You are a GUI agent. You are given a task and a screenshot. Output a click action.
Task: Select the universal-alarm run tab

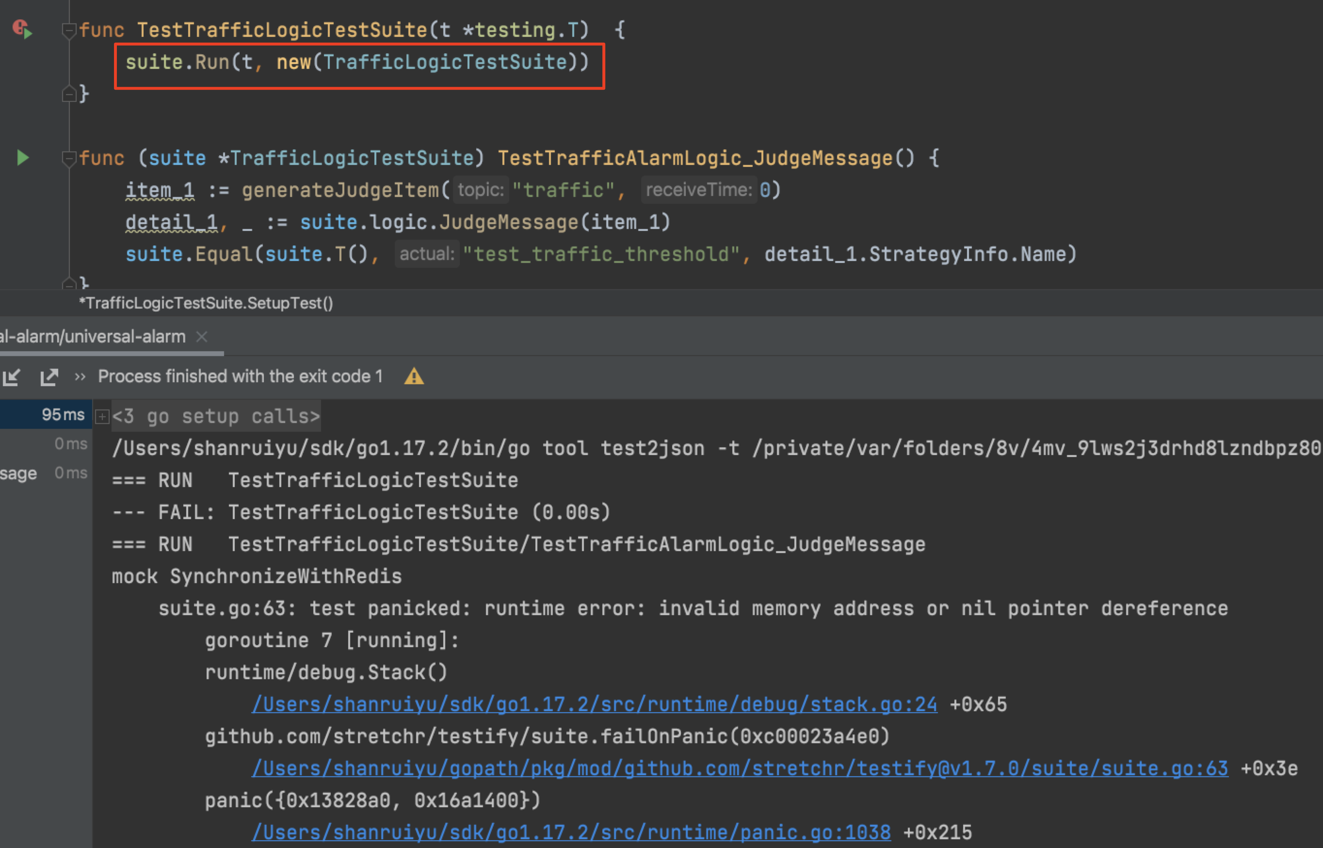pos(93,337)
